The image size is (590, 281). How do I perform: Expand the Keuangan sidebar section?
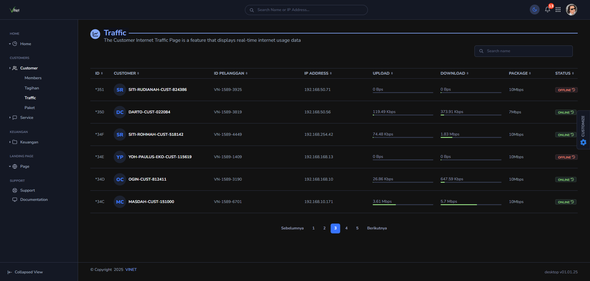[x=29, y=142]
